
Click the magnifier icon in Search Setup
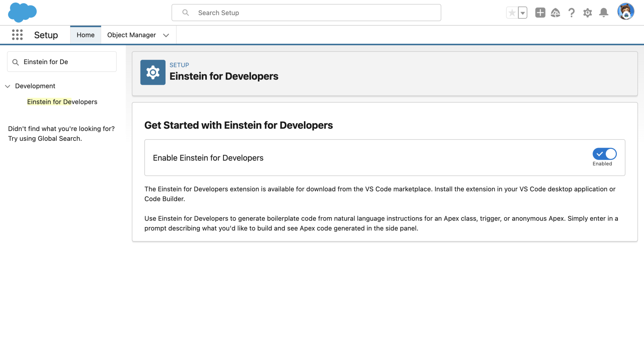click(185, 13)
